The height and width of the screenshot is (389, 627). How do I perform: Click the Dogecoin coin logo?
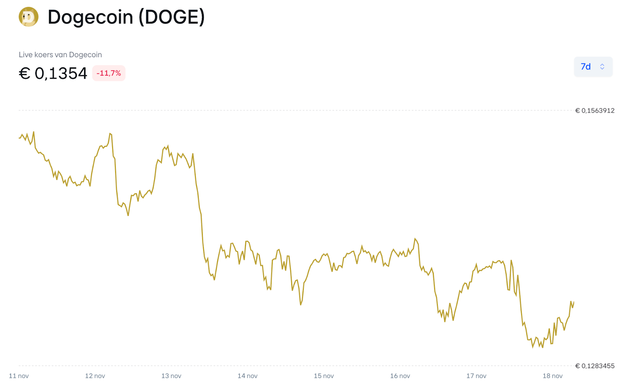tap(29, 17)
